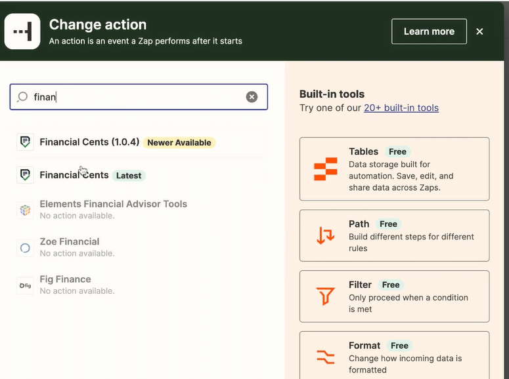Image resolution: width=509 pixels, height=379 pixels.
Task: Click the Free badge beside Filter
Action: [391, 285]
